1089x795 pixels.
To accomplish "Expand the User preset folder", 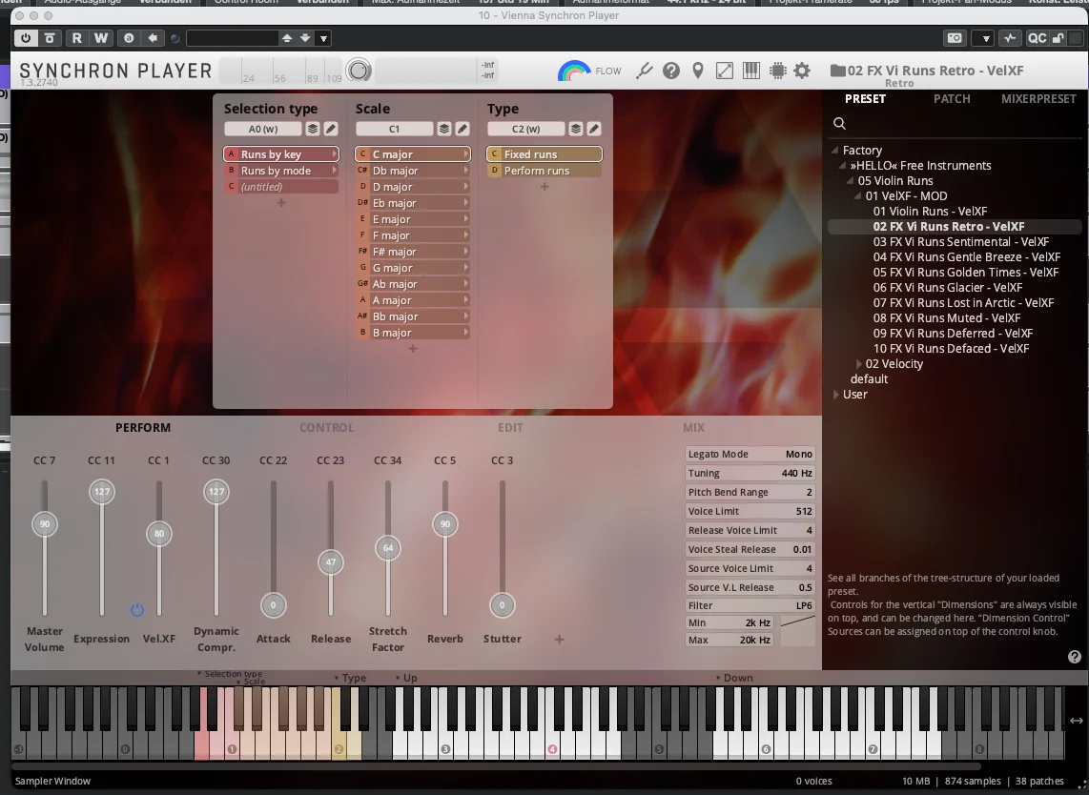I will point(835,395).
